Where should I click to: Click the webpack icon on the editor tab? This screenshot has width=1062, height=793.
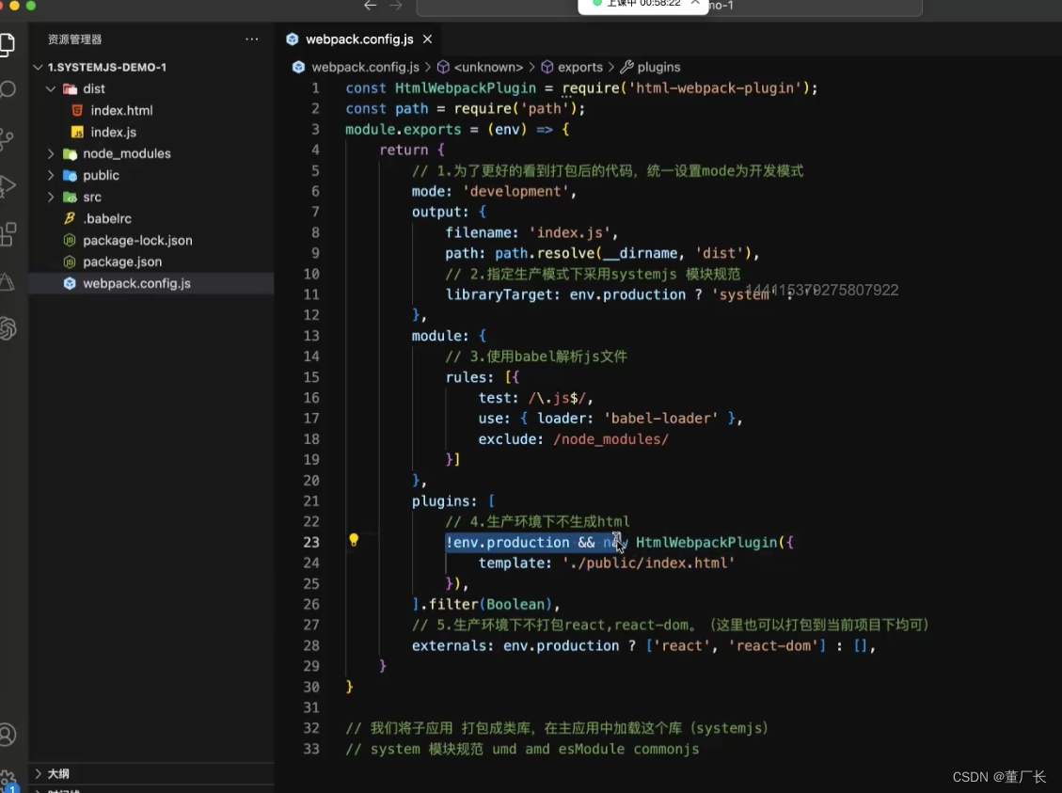[292, 40]
